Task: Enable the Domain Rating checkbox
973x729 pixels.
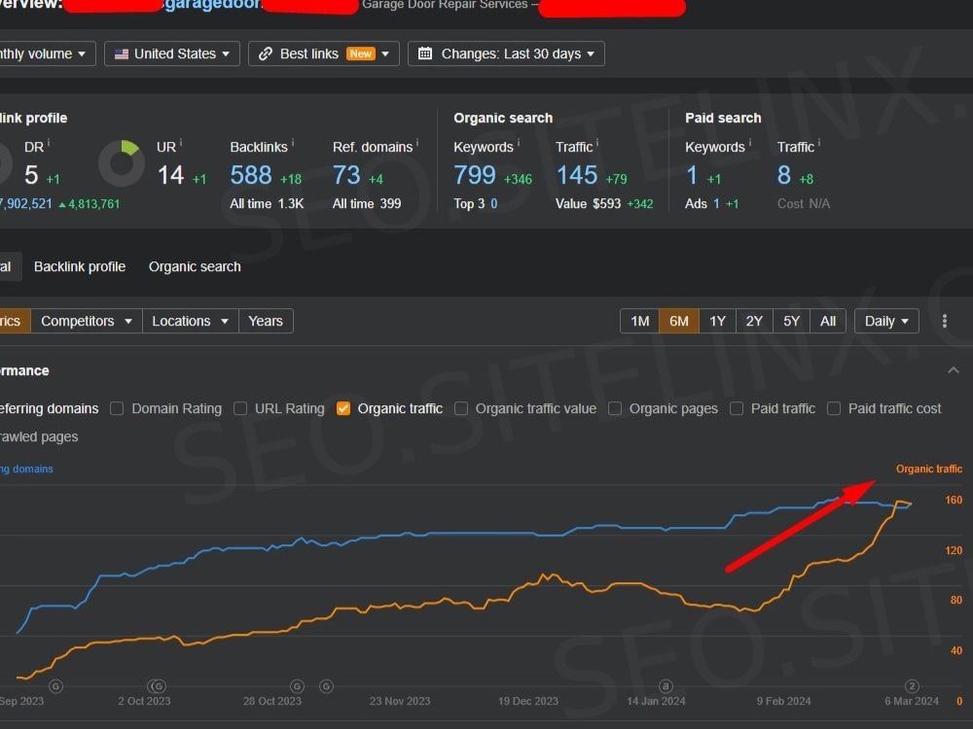Action: [x=117, y=408]
